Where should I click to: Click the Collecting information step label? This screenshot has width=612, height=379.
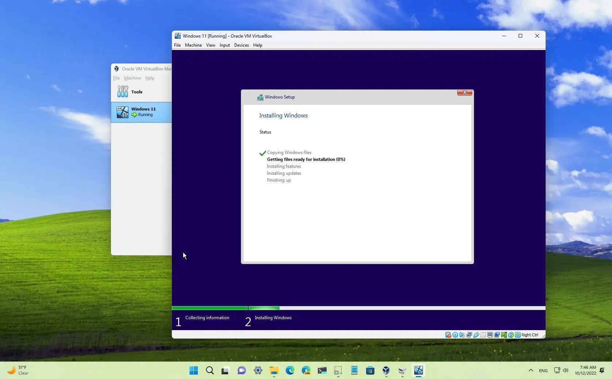tap(207, 318)
